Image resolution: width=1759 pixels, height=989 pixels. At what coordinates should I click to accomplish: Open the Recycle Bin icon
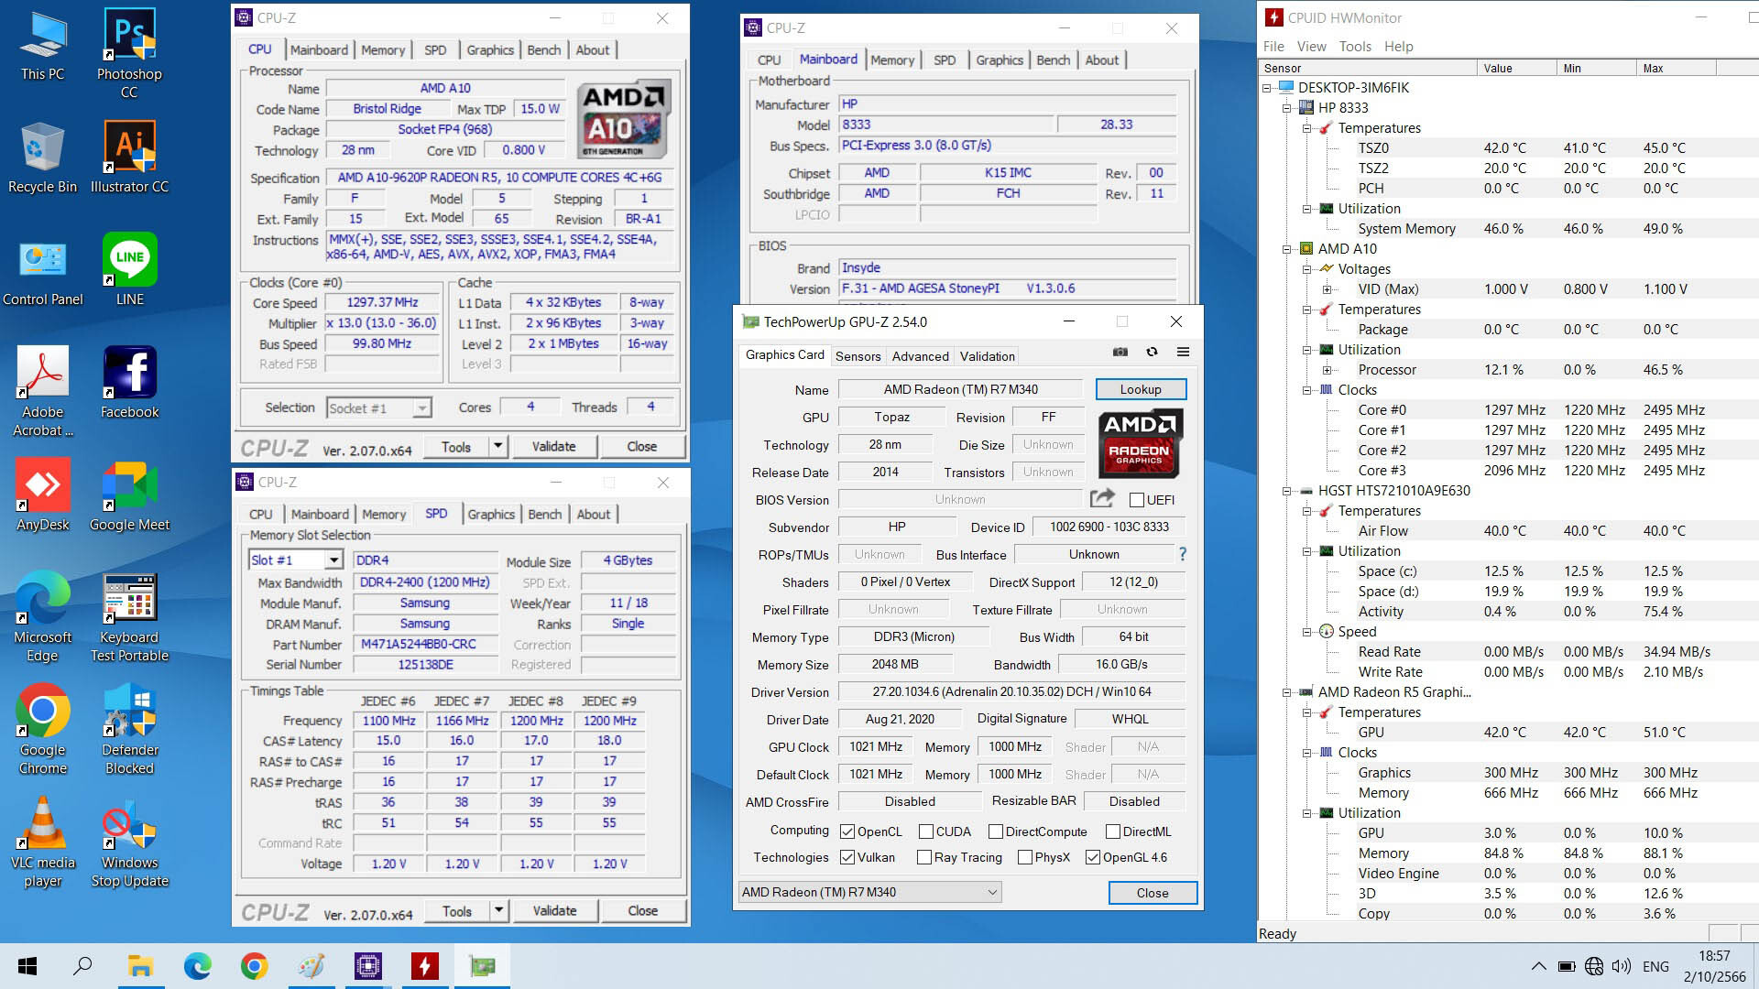pyautogui.click(x=43, y=158)
